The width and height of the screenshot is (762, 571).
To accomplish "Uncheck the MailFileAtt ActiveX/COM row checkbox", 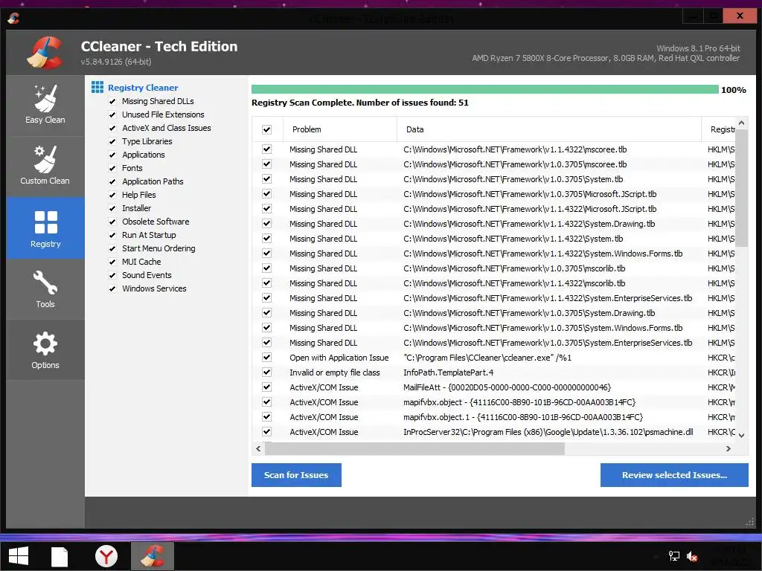I will tap(267, 387).
